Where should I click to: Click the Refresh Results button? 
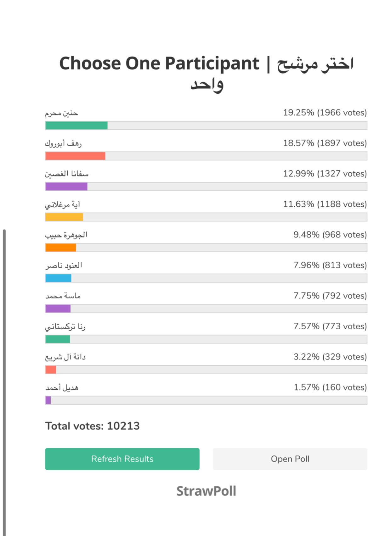coord(122,459)
